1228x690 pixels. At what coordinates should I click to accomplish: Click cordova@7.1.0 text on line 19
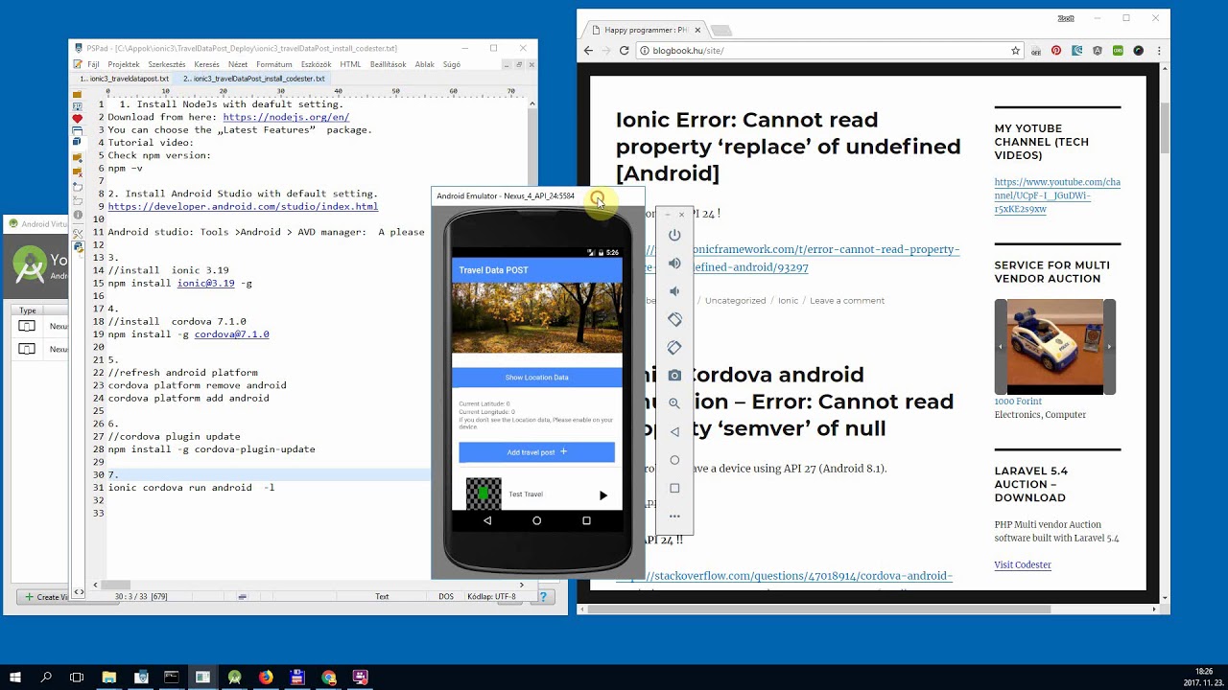coord(231,334)
